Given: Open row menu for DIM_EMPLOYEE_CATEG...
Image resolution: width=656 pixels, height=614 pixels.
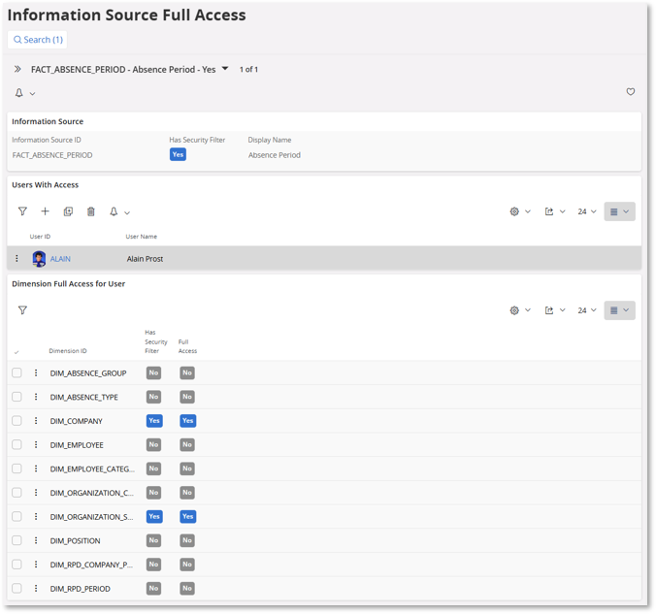Looking at the screenshot, I should point(36,469).
